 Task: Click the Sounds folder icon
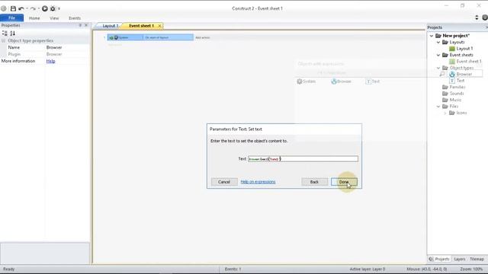pos(445,94)
